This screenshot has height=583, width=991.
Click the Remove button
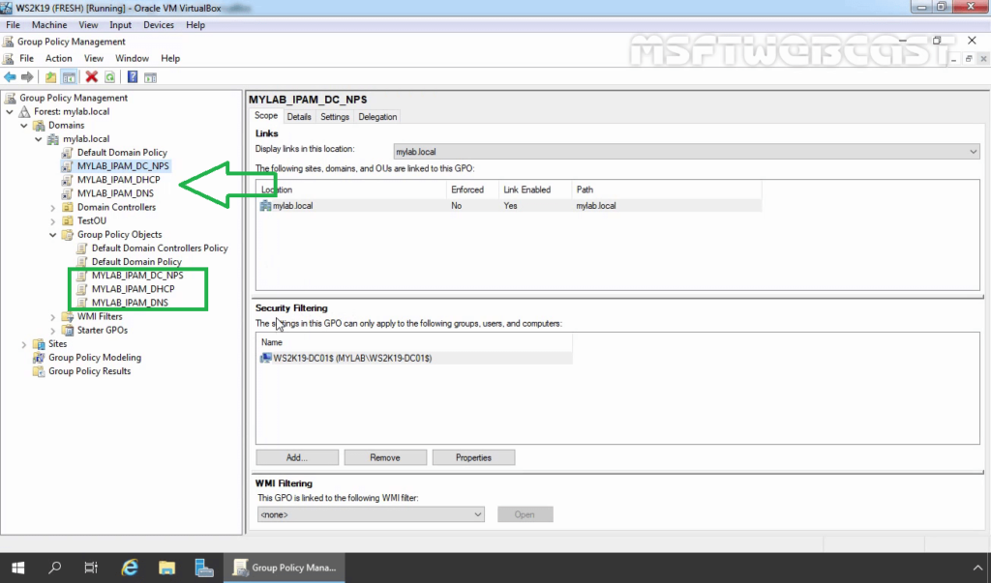pos(385,458)
